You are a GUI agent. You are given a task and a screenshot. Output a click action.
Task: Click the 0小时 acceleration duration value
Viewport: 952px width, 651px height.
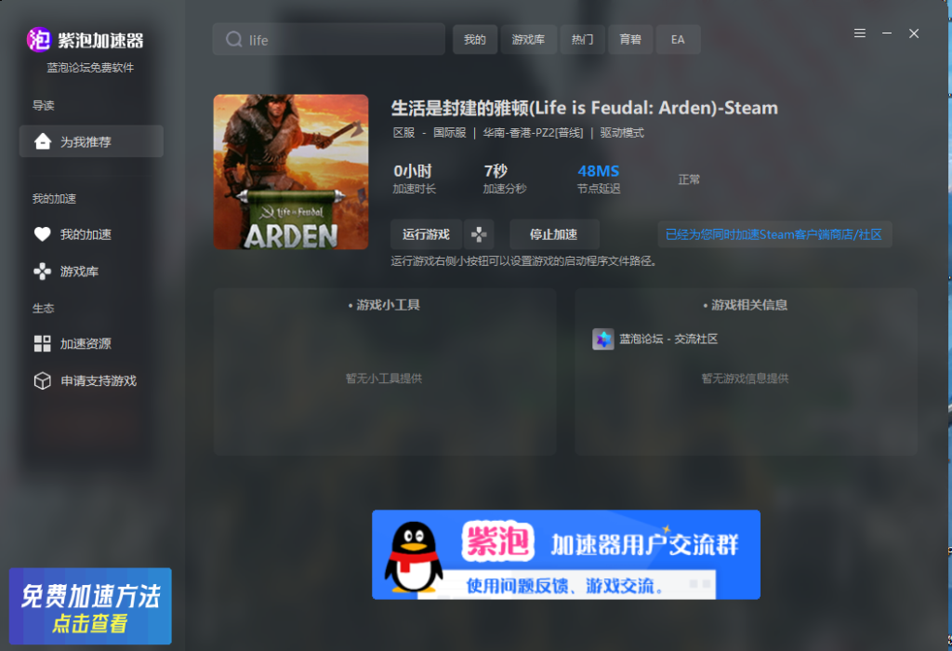tap(413, 171)
